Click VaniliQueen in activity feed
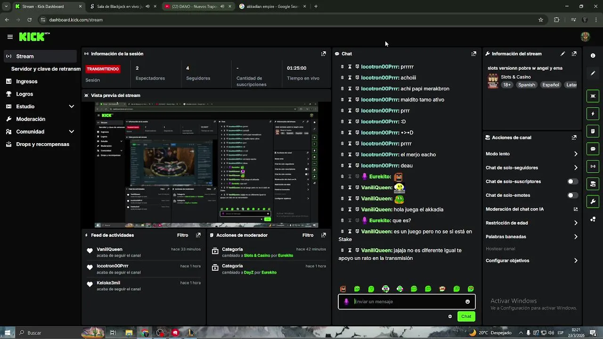The height and width of the screenshot is (339, 603). click(x=109, y=249)
